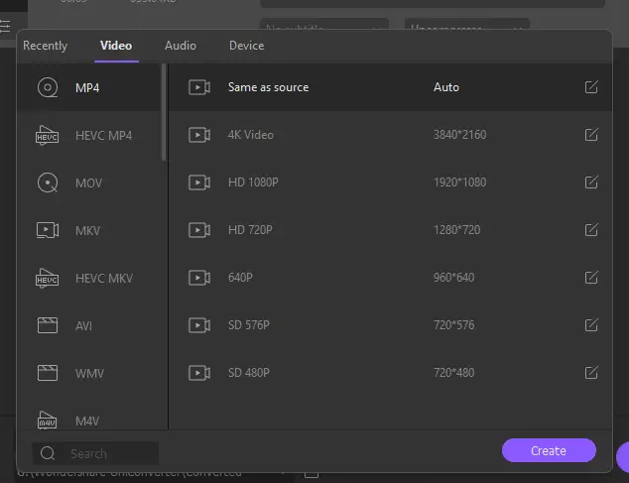Choose the Same as source preset name
This screenshot has height=483, width=629.
click(x=269, y=87)
